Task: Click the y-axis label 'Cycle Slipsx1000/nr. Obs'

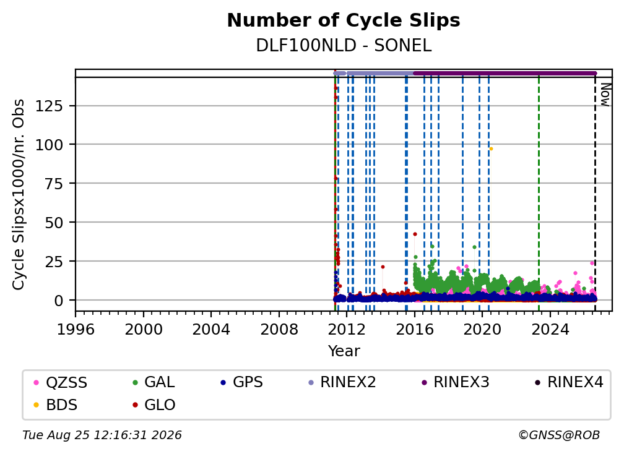Action: [19, 194]
